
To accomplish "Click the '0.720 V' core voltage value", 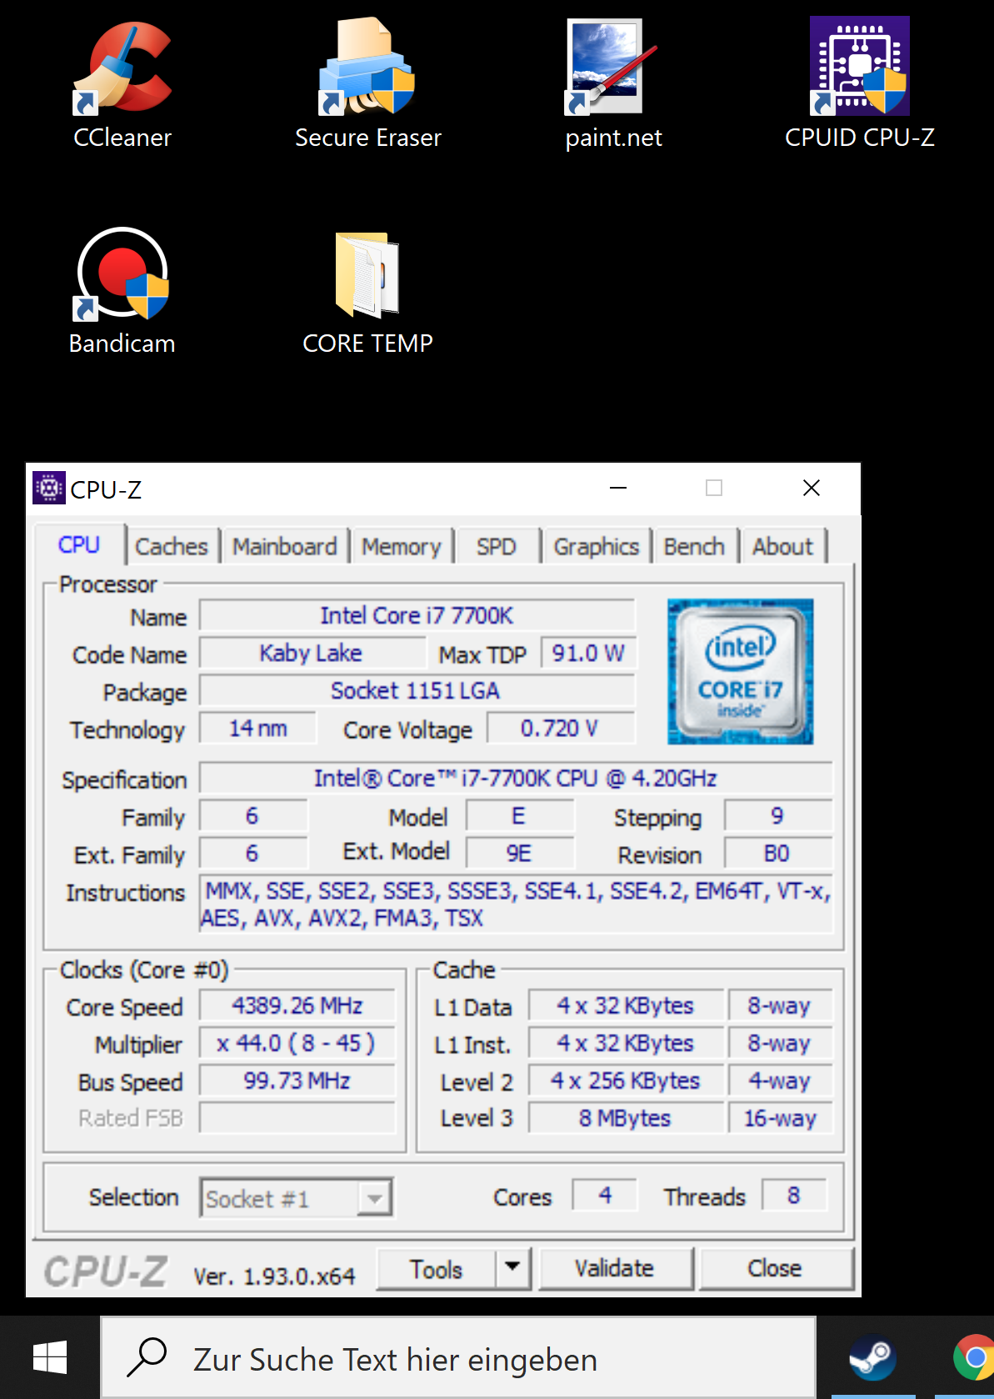I will tap(560, 728).
